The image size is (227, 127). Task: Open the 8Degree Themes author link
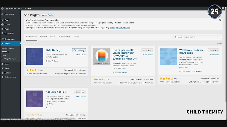point(121,72)
